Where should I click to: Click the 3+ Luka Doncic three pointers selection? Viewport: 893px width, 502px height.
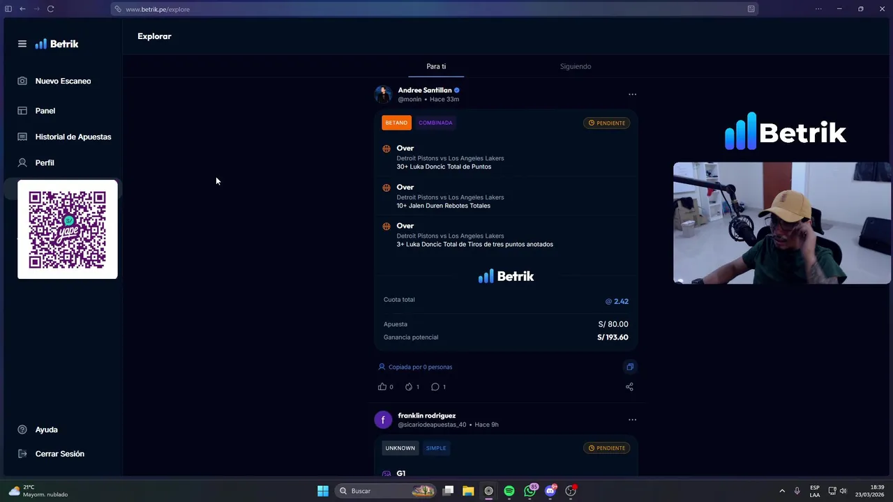click(474, 244)
